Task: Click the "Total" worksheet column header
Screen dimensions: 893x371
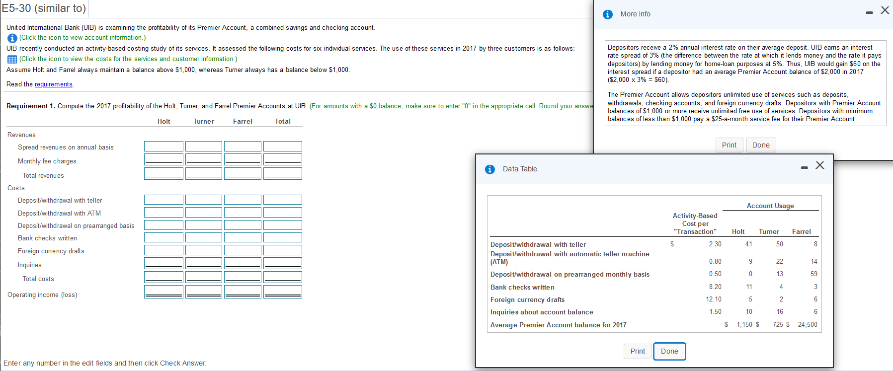Action: pyautogui.click(x=283, y=121)
